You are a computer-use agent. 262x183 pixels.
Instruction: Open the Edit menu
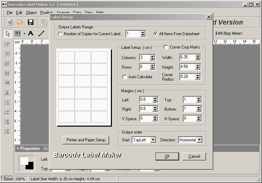click(x=19, y=13)
